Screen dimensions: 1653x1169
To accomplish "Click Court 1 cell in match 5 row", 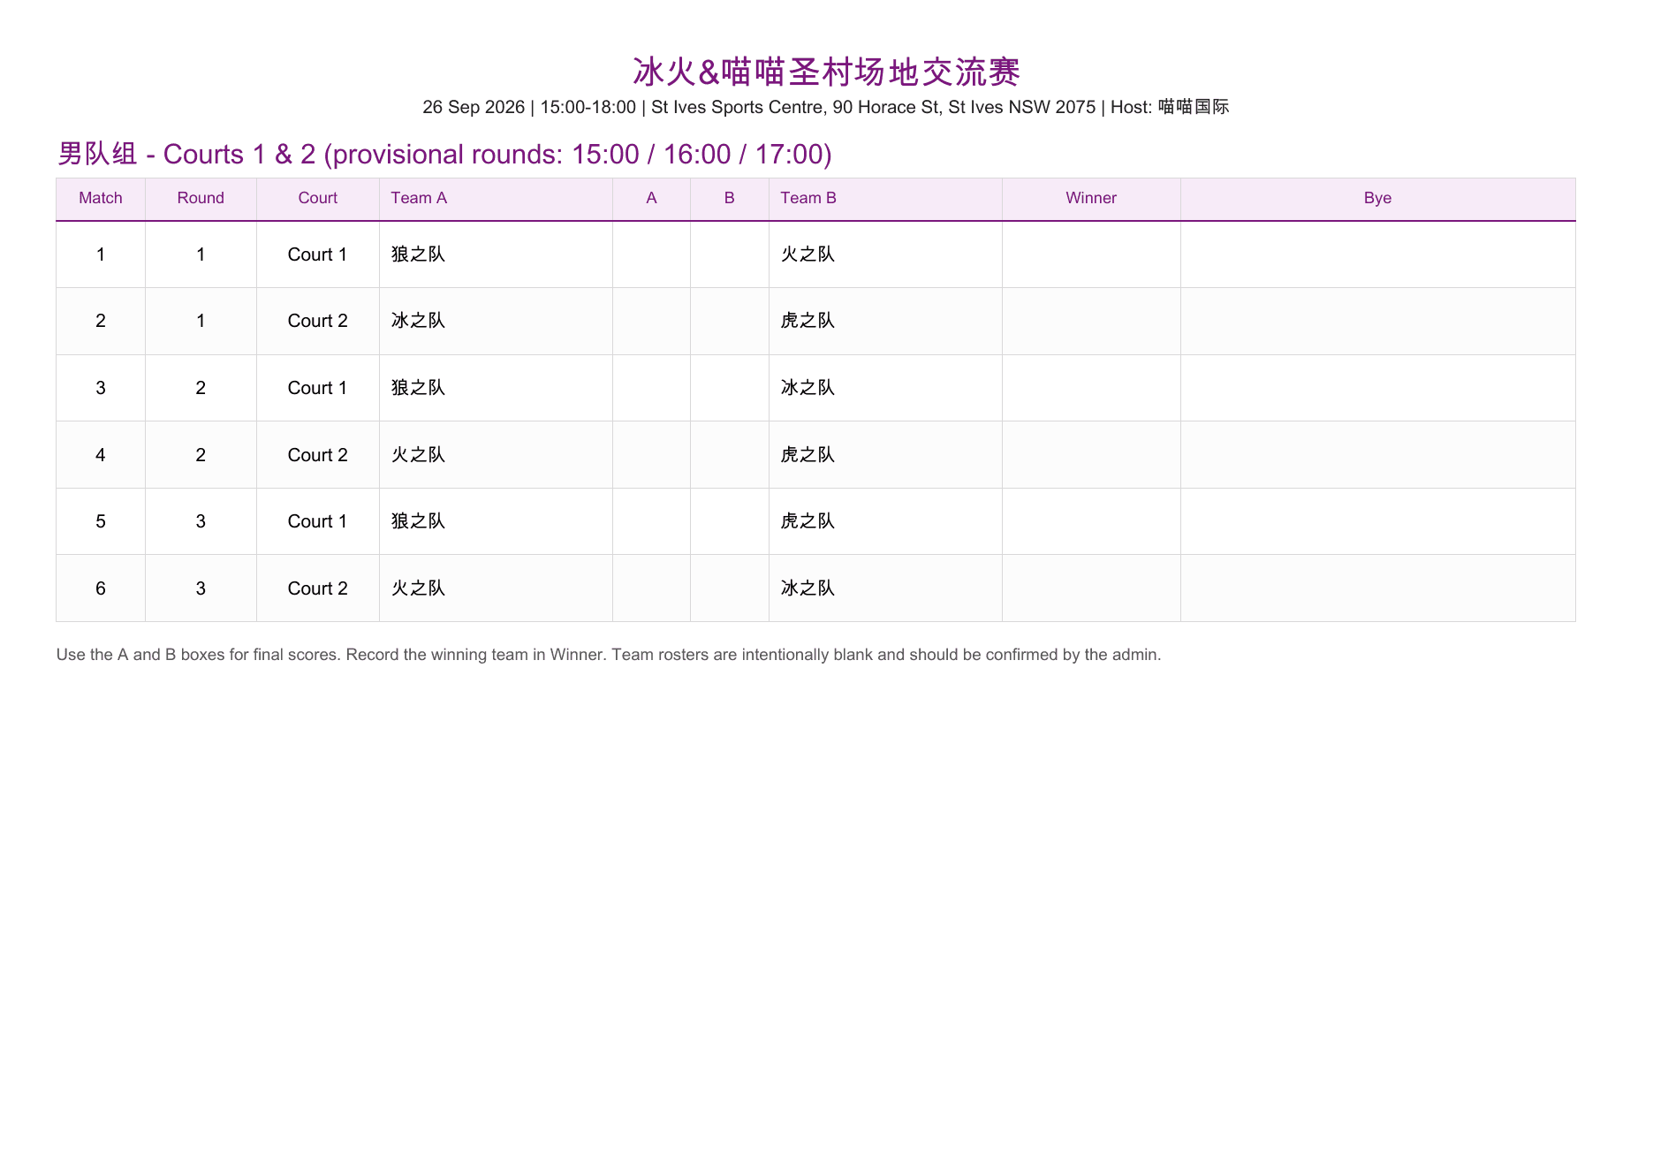I will 318,521.
